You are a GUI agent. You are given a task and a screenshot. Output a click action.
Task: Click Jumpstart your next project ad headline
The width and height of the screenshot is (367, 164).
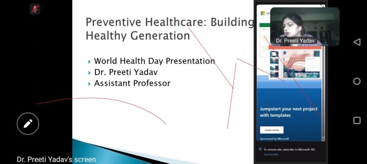click(289, 112)
